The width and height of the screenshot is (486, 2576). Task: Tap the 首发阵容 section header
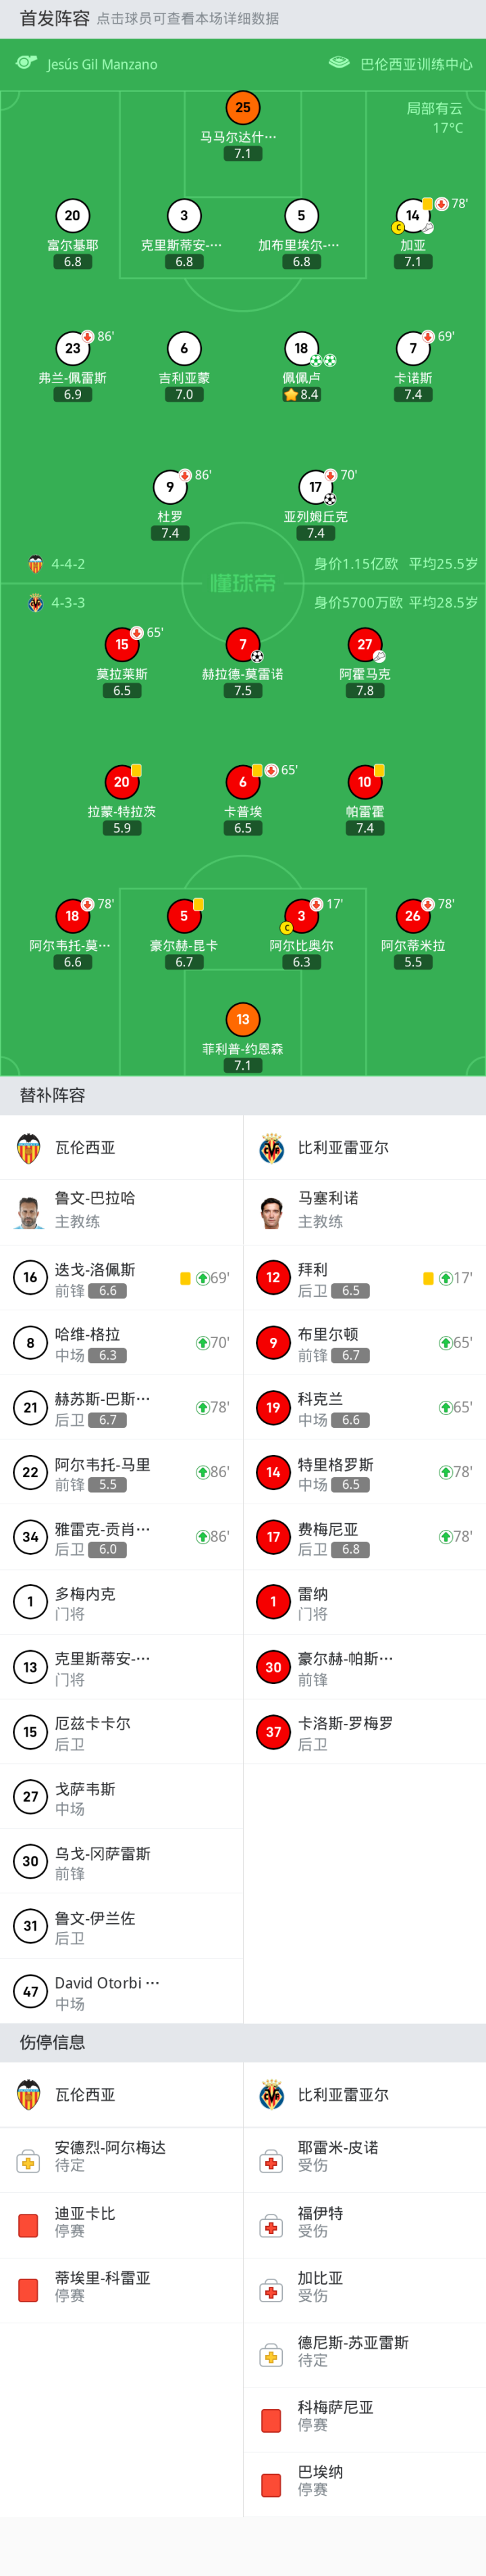(55, 18)
